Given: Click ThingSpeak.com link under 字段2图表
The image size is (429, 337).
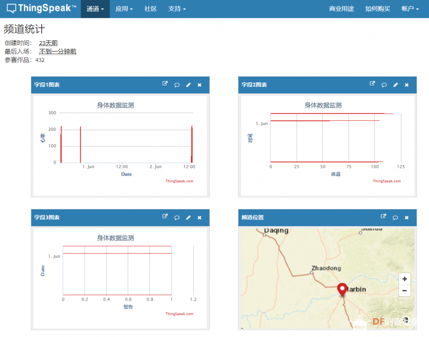Looking at the screenshot, I should [x=387, y=181].
